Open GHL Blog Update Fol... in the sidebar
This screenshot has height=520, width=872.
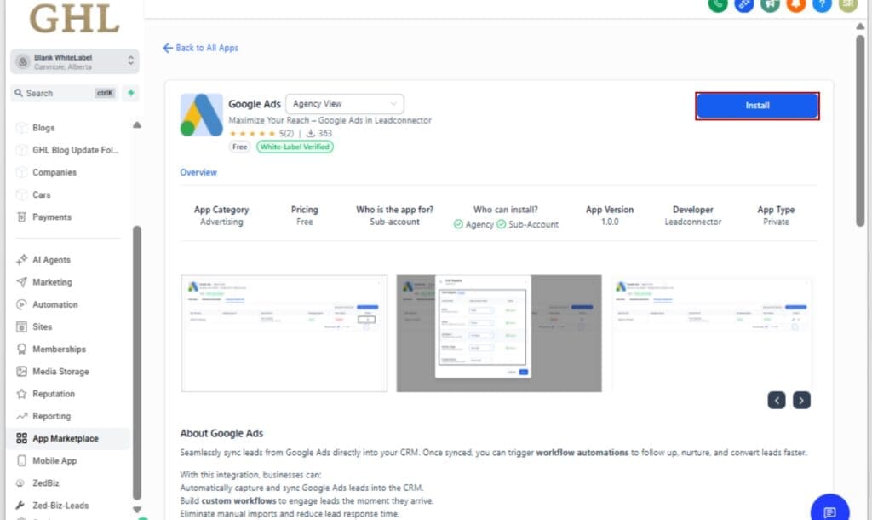pos(75,150)
